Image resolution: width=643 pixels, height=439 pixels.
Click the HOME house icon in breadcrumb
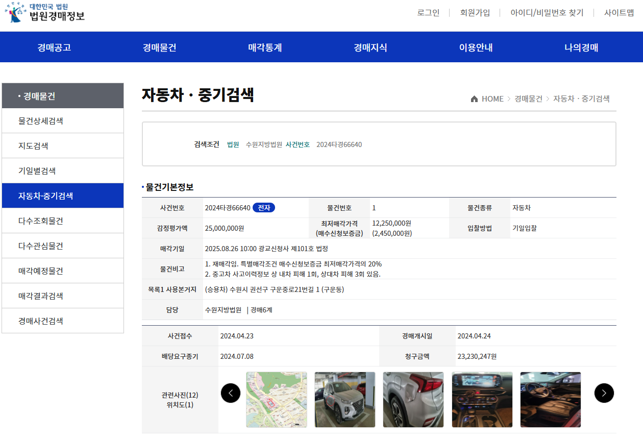(474, 99)
